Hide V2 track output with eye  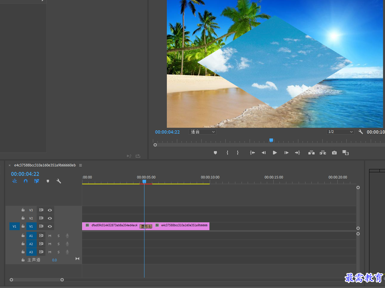click(50, 218)
